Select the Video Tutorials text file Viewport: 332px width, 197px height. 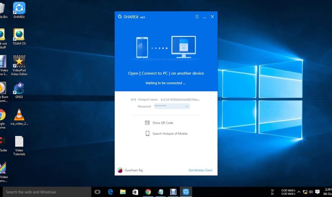[x=19, y=146]
